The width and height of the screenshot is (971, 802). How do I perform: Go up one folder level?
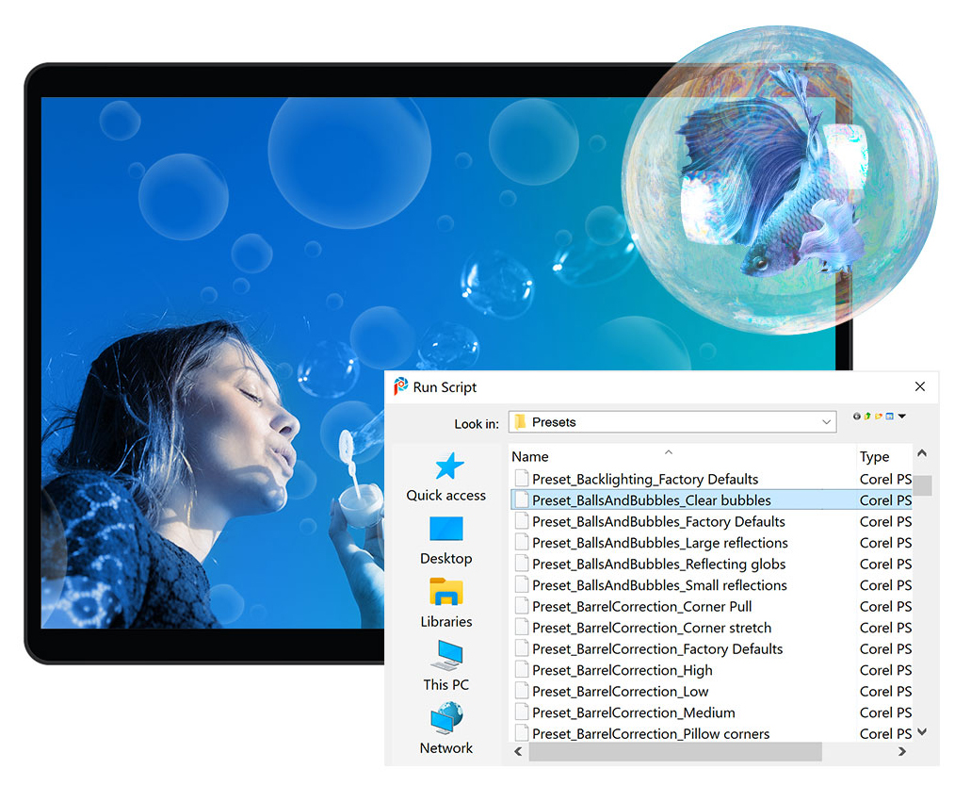(x=867, y=417)
